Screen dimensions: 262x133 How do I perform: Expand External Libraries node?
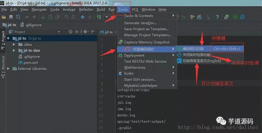click(x=8, y=68)
